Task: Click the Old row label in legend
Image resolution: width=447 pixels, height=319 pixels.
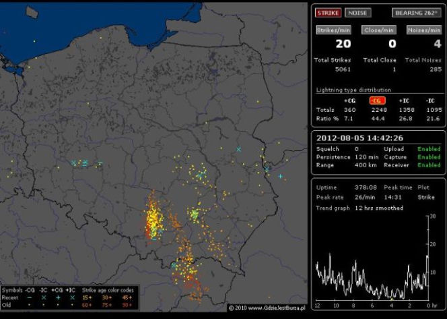Action: pyautogui.click(x=6, y=305)
